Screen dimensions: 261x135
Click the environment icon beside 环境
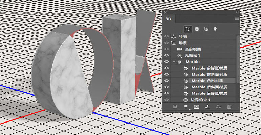[x=173, y=36]
